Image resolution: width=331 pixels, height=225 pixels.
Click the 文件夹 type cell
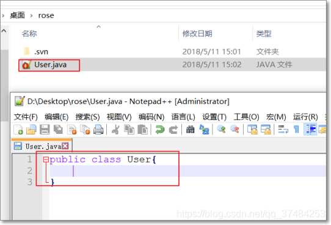coord(267,51)
